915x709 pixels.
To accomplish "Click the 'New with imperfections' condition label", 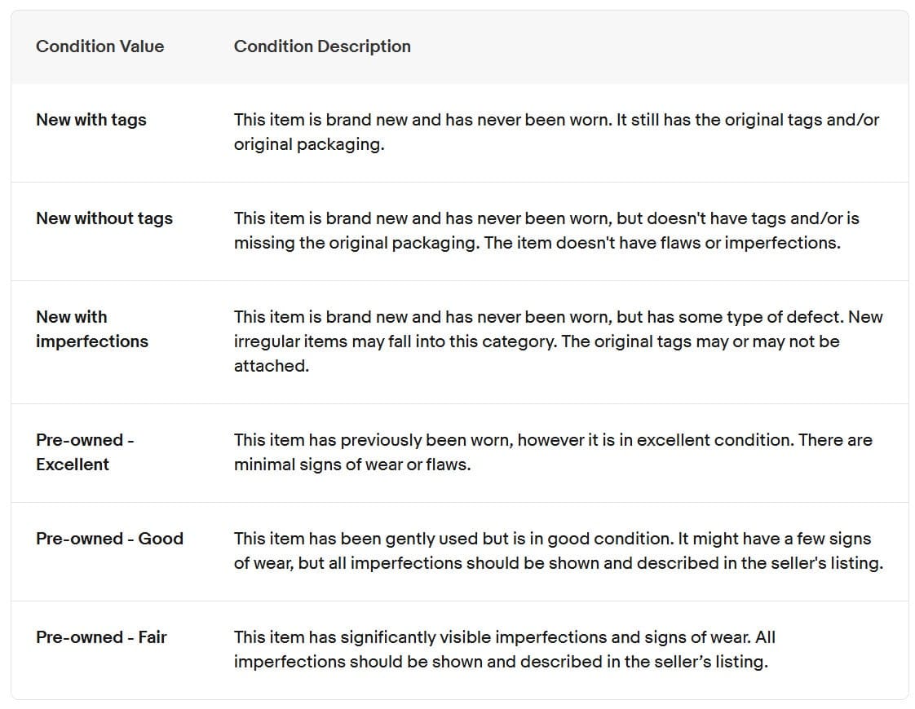I will [92, 329].
